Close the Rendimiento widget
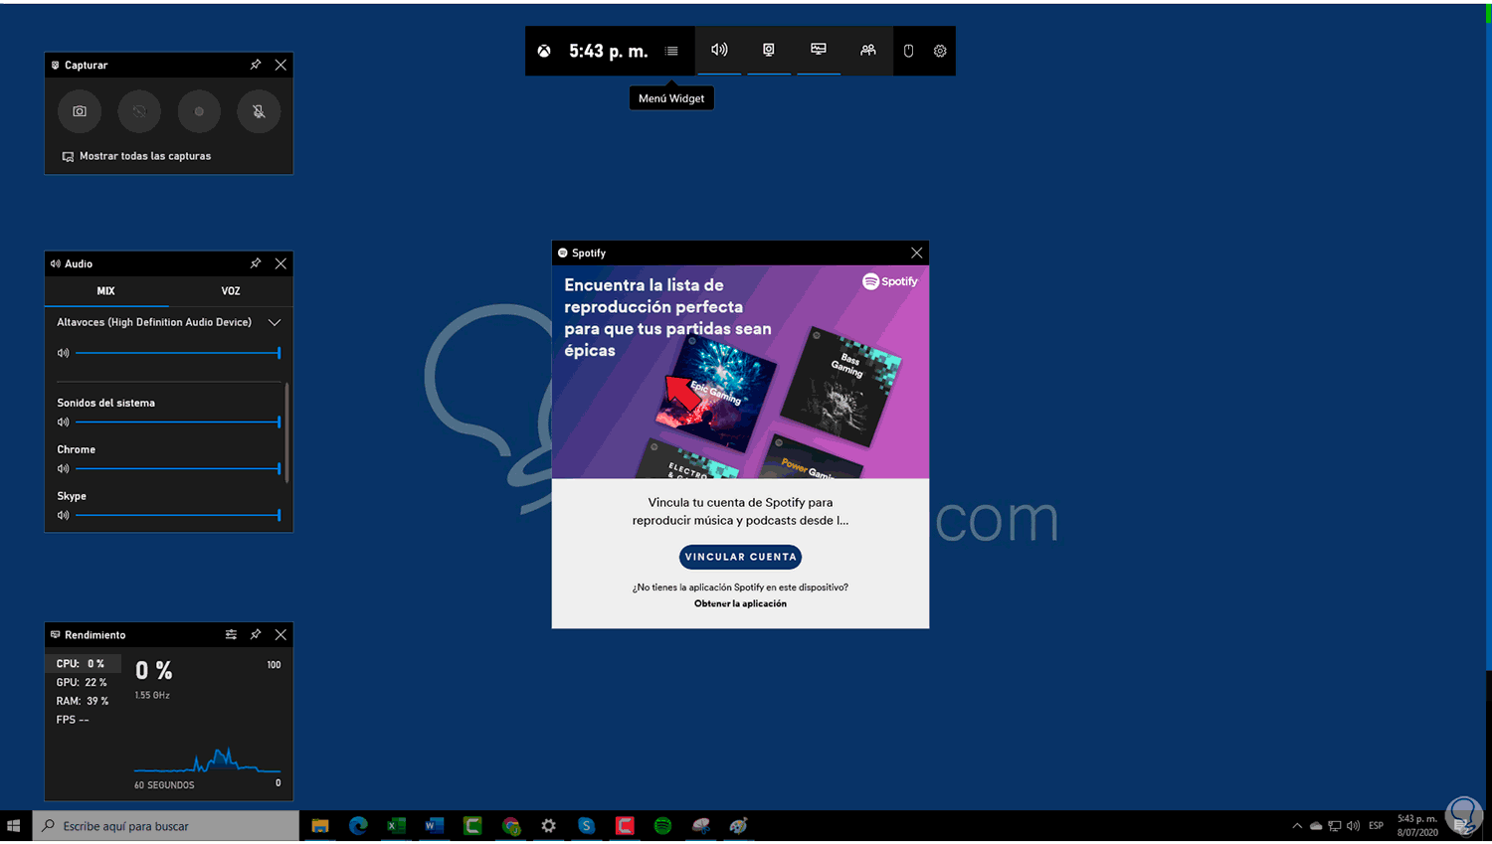 pyautogui.click(x=280, y=634)
